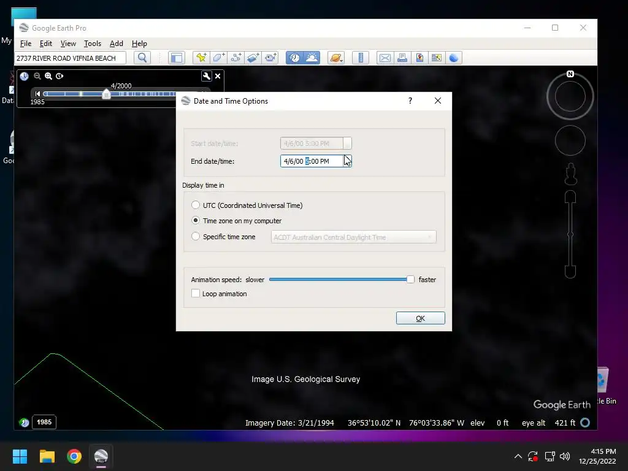Click the animation speed slider handle
Image resolution: width=628 pixels, height=471 pixels.
[410, 280]
